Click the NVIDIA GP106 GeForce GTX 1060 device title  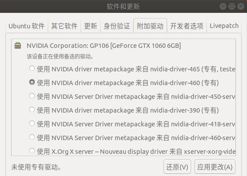coord(104,46)
